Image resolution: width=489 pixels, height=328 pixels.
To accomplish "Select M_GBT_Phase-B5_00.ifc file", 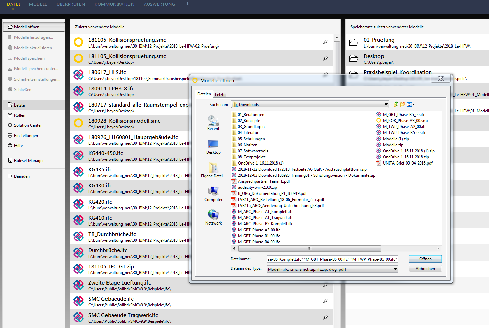I will click(x=404, y=115).
